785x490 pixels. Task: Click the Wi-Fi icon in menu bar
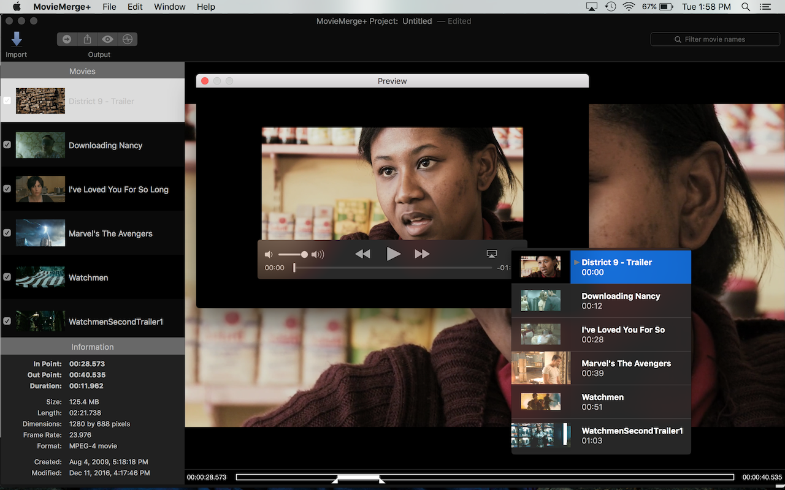pos(629,7)
